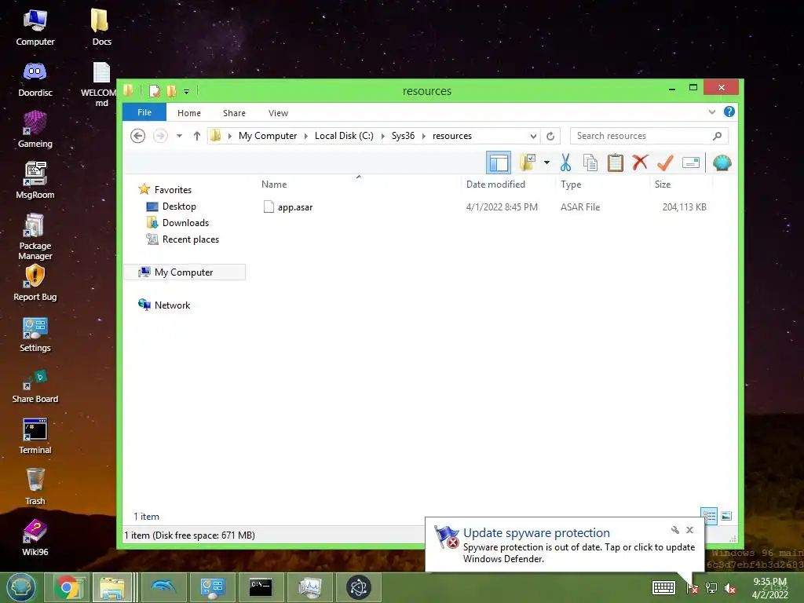Open the MsgRoom desktop icon
The image size is (804, 603).
[x=35, y=180]
